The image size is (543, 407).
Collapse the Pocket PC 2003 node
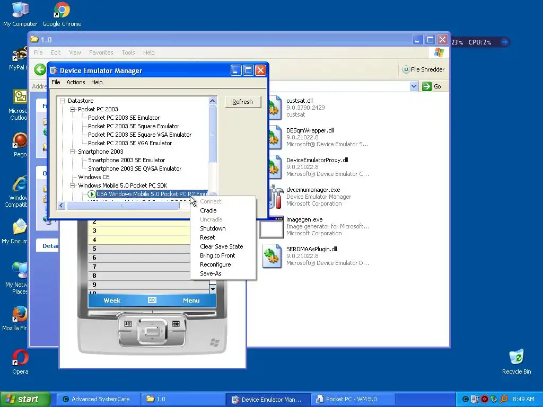pyautogui.click(x=72, y=109)
